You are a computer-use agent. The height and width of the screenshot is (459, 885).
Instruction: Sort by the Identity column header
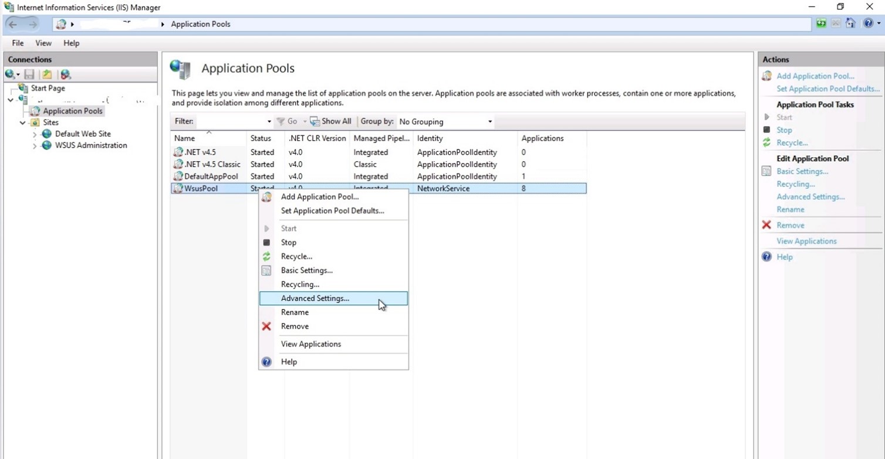(x=466, y=138)
